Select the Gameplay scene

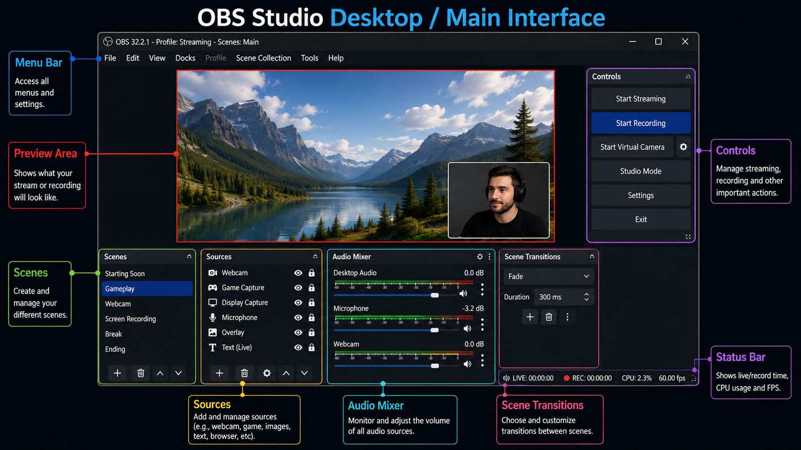click(x=147, y=288)
